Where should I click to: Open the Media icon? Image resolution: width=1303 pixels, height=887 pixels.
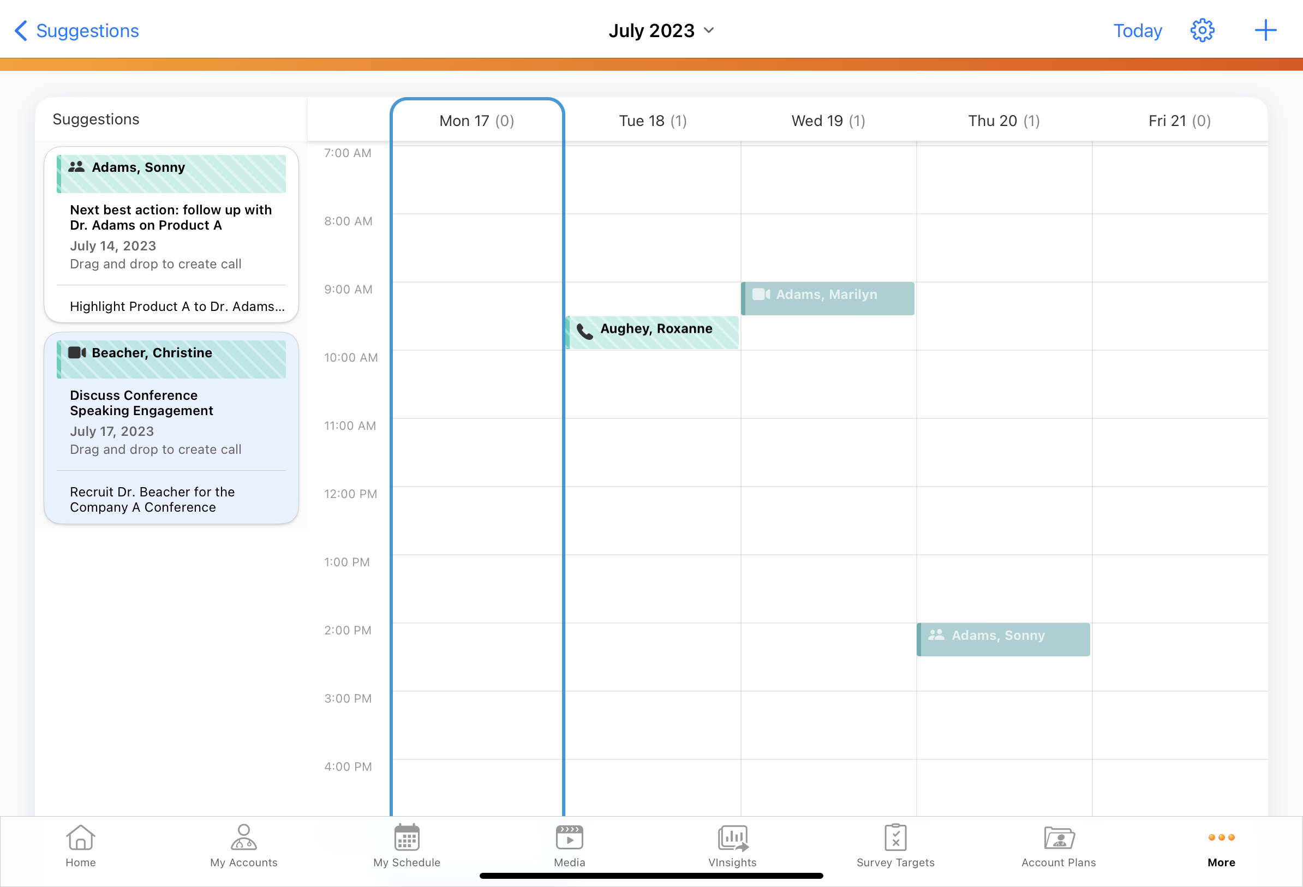[569, 838]
